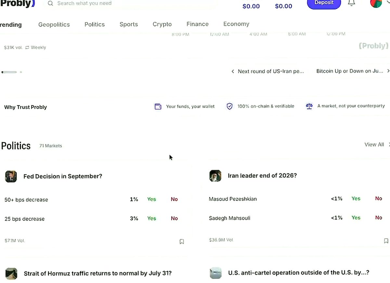Click the '71 Markets' count label
The width and height of the screenshot is (390, 283).
click(x=50, y=146)
